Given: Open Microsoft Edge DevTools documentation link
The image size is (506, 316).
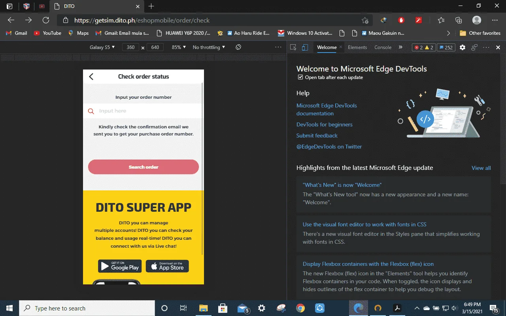Looking at the screenshot, I should click(327, 109).
